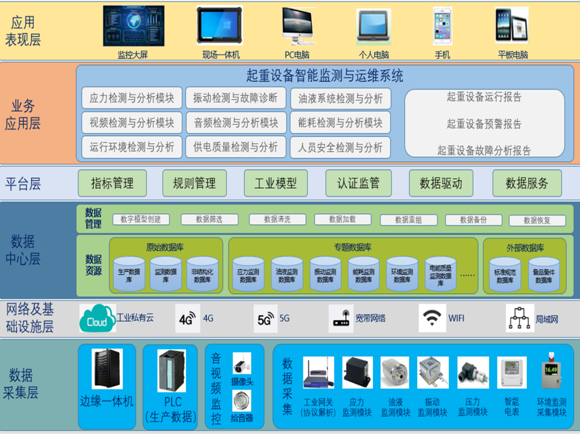Viewport: 580px width, 434px height.
Task: Click 应力检测与分析模块 module box
Action: (132, 98)
